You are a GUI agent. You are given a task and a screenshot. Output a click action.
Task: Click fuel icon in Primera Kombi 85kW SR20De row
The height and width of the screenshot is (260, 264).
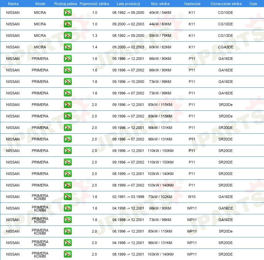[x=68, y=231]
